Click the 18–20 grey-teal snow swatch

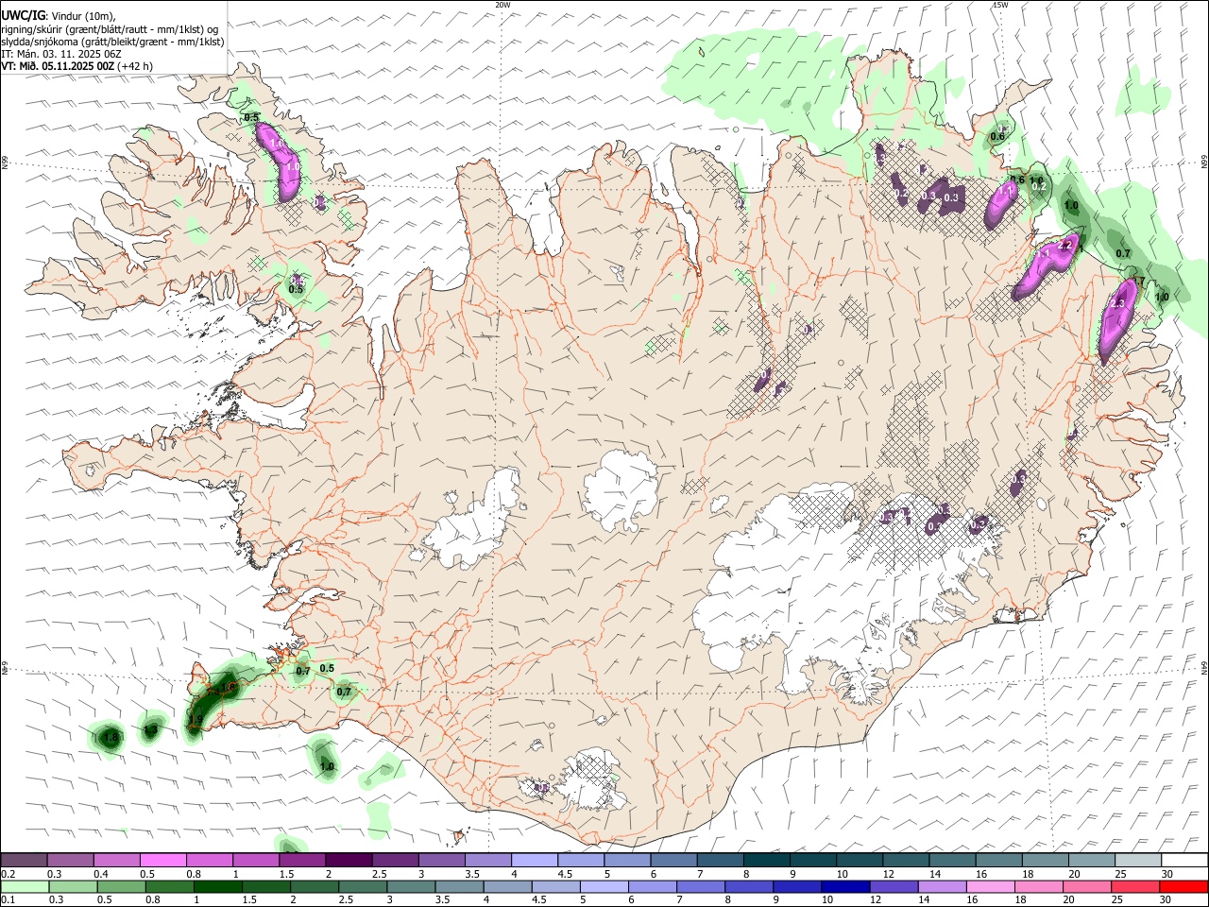1045,860
